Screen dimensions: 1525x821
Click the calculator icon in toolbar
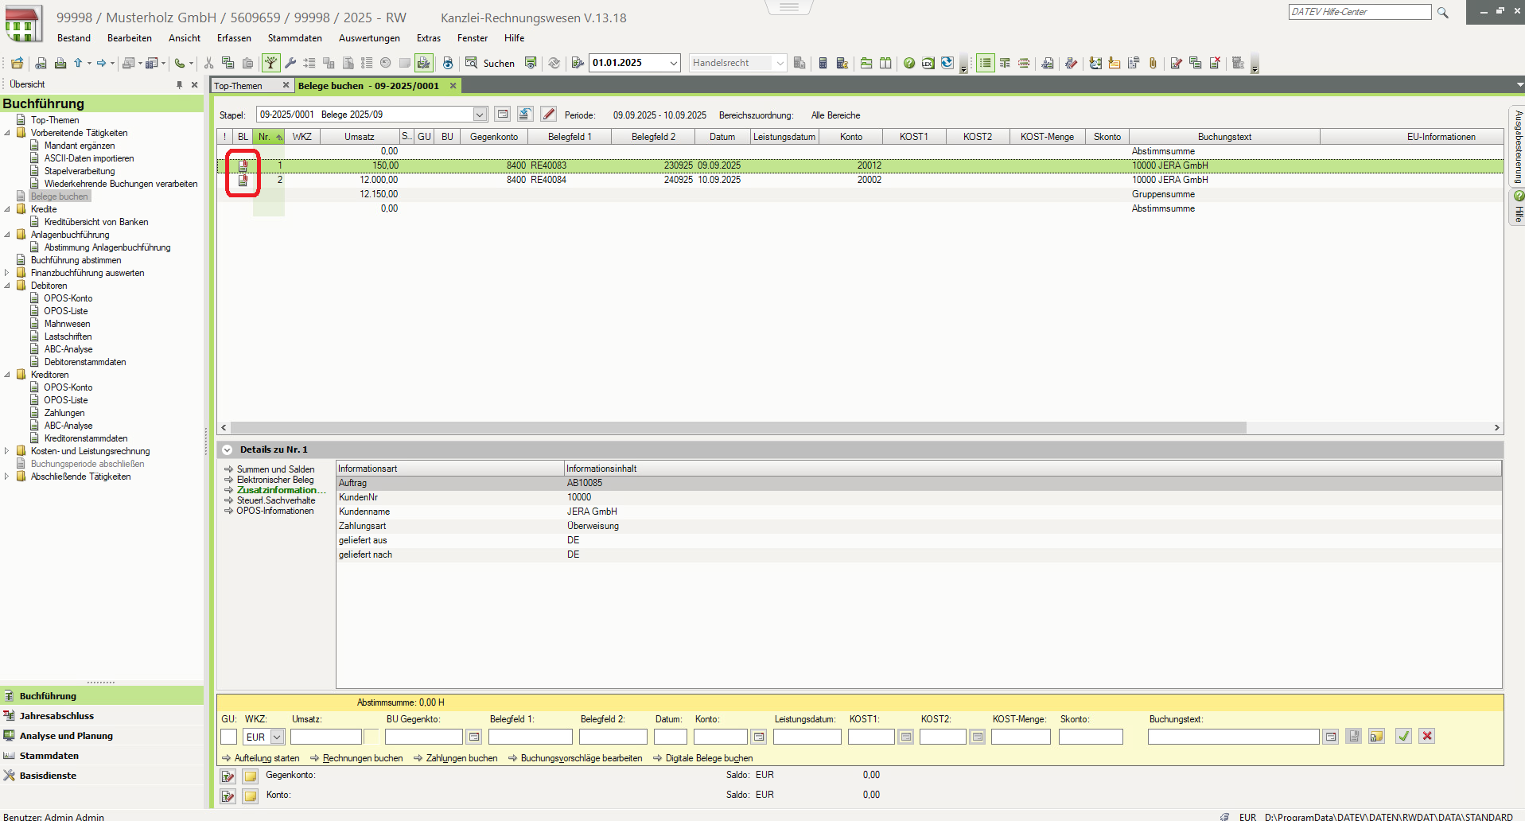[823, 63]
